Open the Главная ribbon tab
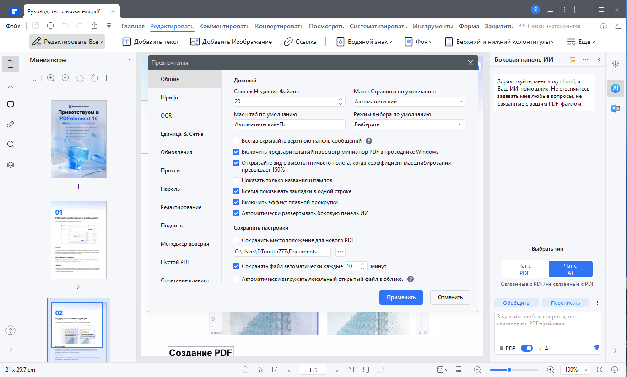This screenshot has height=377, width=627. tap(133, 26)
